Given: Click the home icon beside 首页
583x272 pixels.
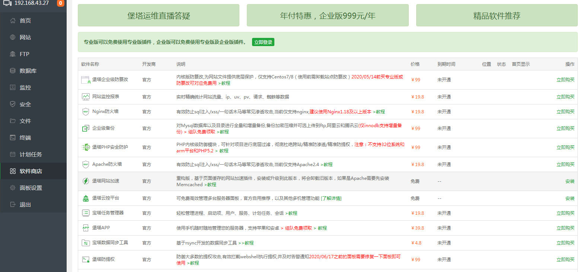Looking at the screenshot, I should [13, 20].
